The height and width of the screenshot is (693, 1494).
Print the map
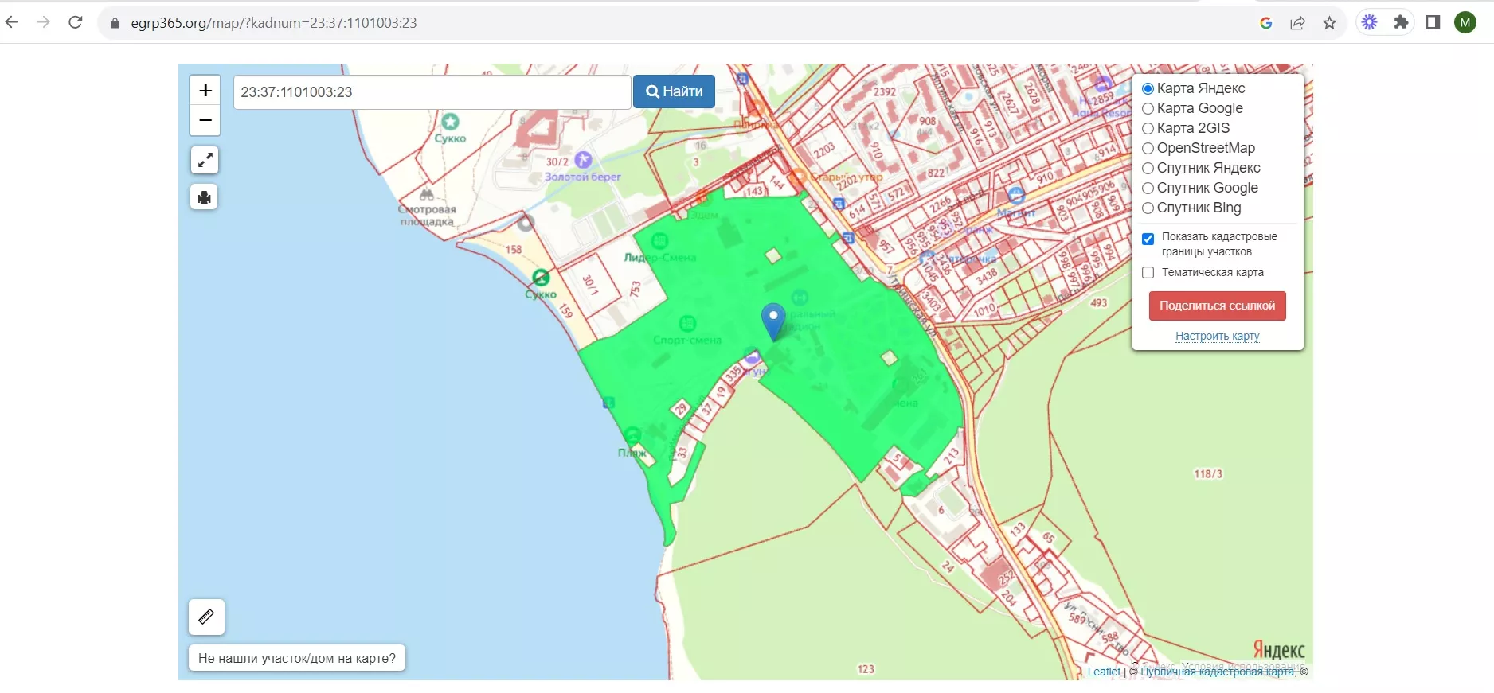pos(205,197)
